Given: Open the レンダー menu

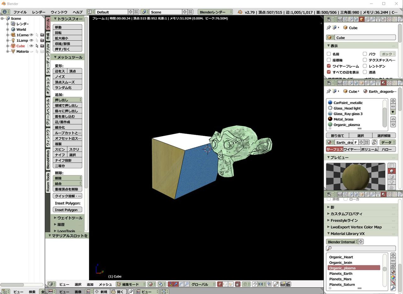Looking at the screenshot, I should pyautogui.click(x=39, y=12).
